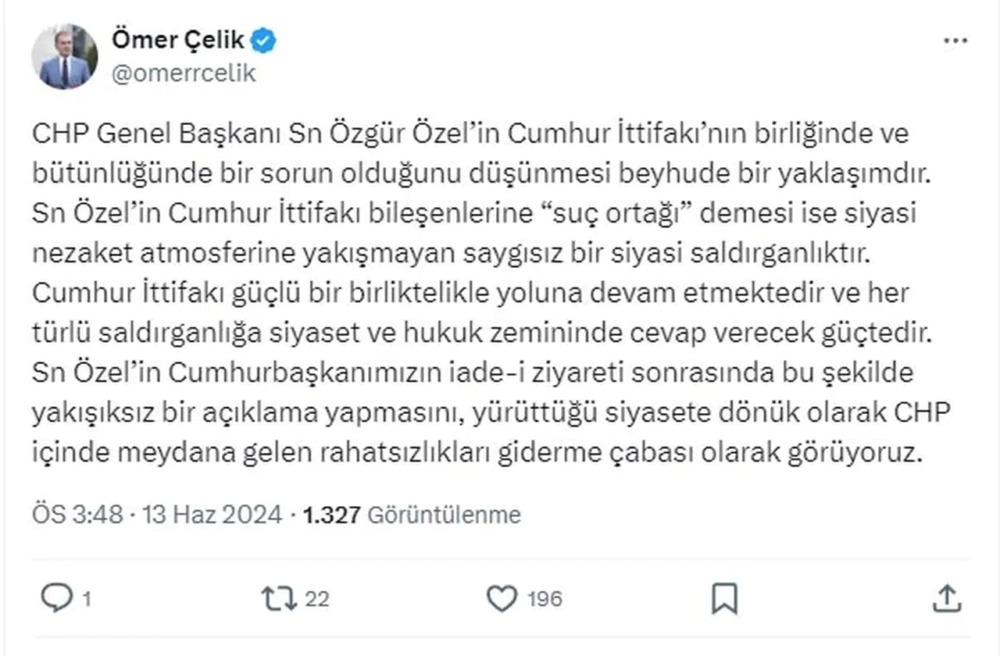The image size is (1000, 656).
Task: Open Ömer Çelik's profile picture
Action: [66, 56]
